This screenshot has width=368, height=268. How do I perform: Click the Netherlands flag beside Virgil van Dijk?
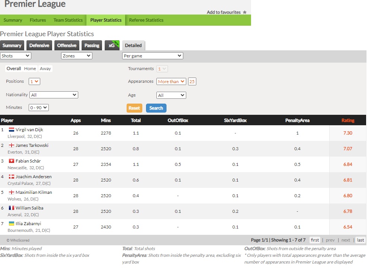[x=12, y=129]
